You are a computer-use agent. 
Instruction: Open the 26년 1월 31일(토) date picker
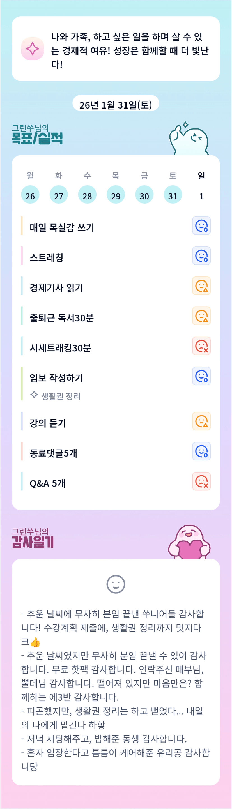[x=116, y=105]
